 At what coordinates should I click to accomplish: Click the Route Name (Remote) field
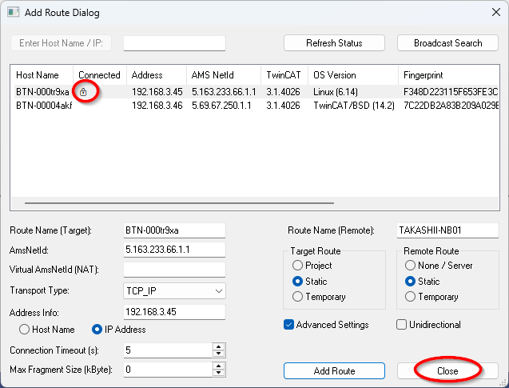pyautogui.click(x=447, y=230)
